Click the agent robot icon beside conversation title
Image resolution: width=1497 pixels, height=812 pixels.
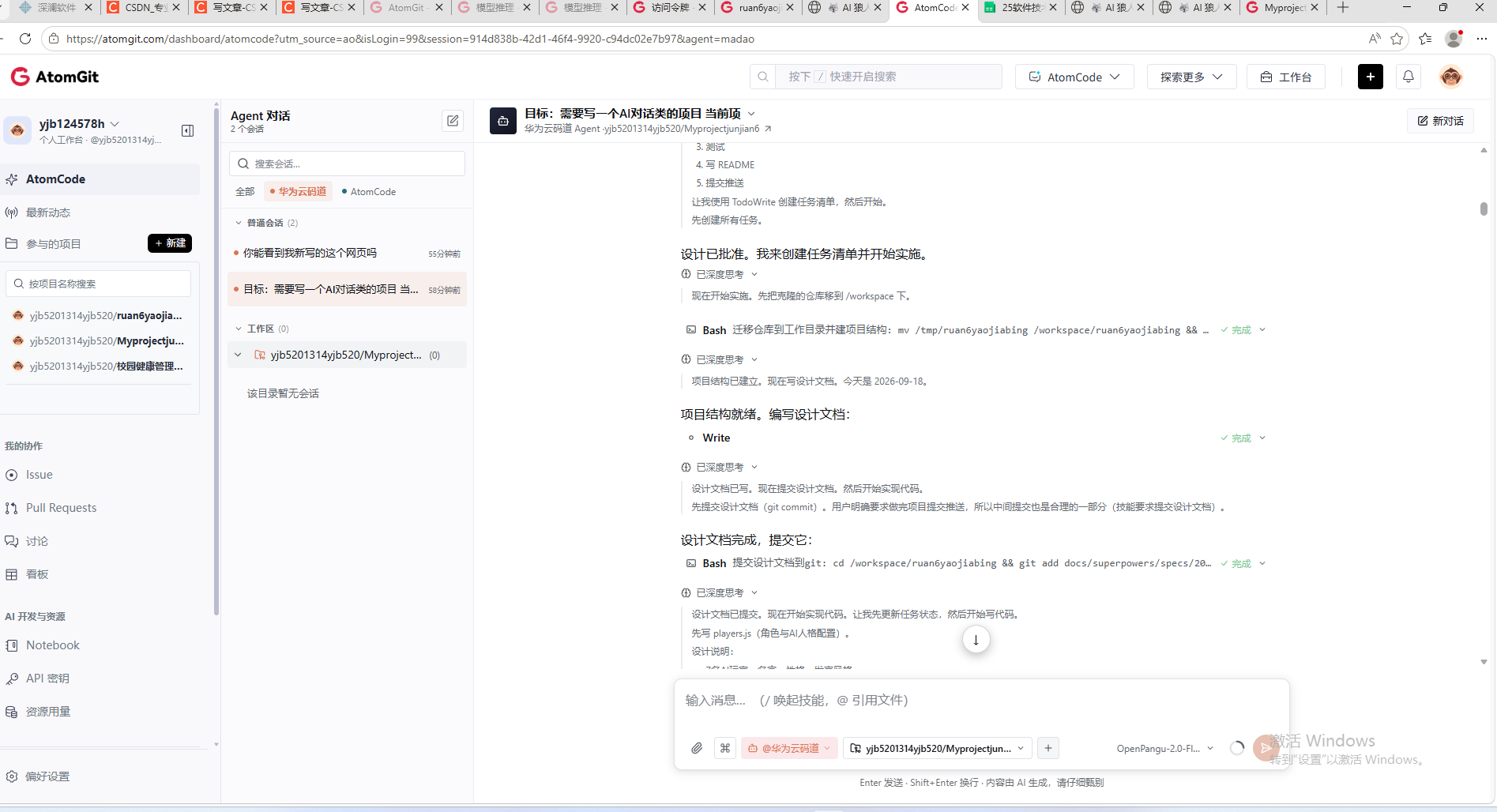coord(503,121)
